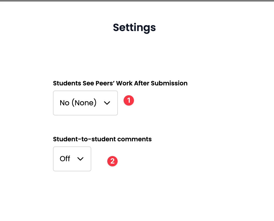Change peers' work visibility from No (None)

tap(85, 103)
